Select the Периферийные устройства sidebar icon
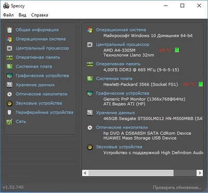This screenshot has width=208, height=193. click(x=9, y=112)
